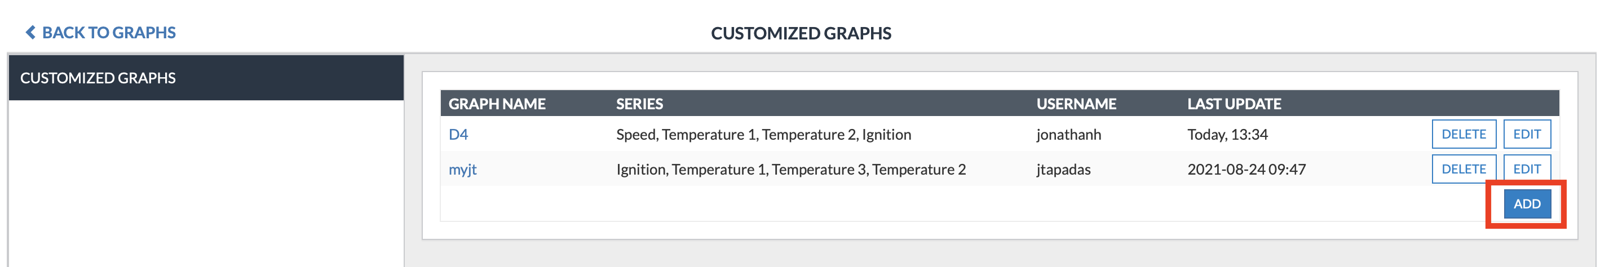Click the USERNAME column header
The image size is (1609, 267).
click(x=1076, y=104)
